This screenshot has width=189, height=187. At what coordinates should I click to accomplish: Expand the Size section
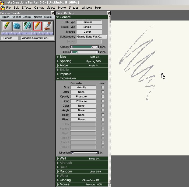(58, 57)
